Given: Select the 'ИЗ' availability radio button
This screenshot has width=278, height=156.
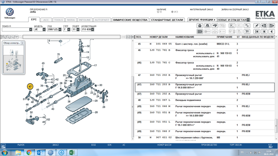Looking at the screenshot, I should [172, 12].
